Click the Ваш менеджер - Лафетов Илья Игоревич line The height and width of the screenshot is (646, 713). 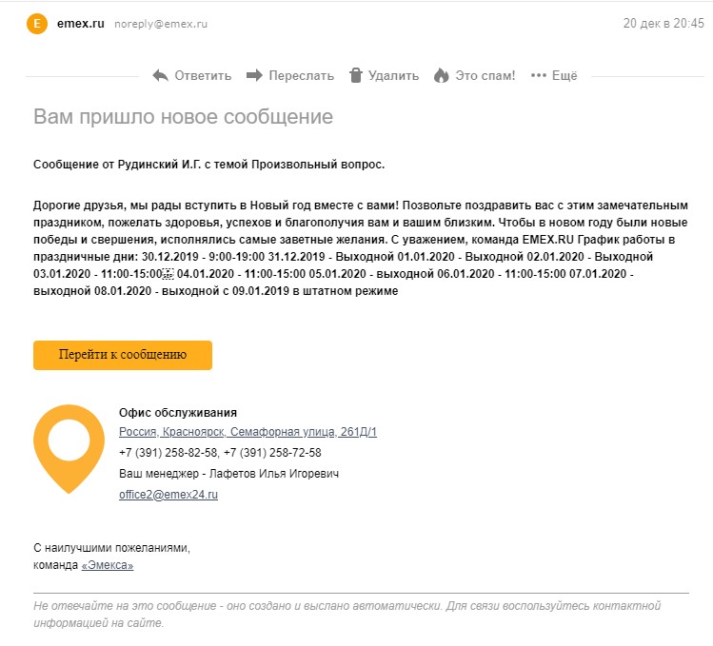[228, 474]
